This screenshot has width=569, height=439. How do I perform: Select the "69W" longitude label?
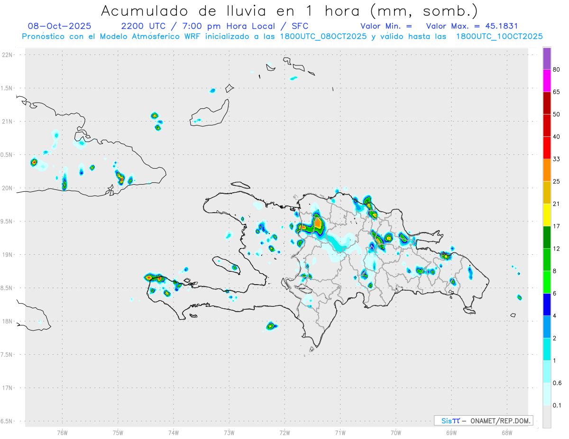click(x=451, y=432)
